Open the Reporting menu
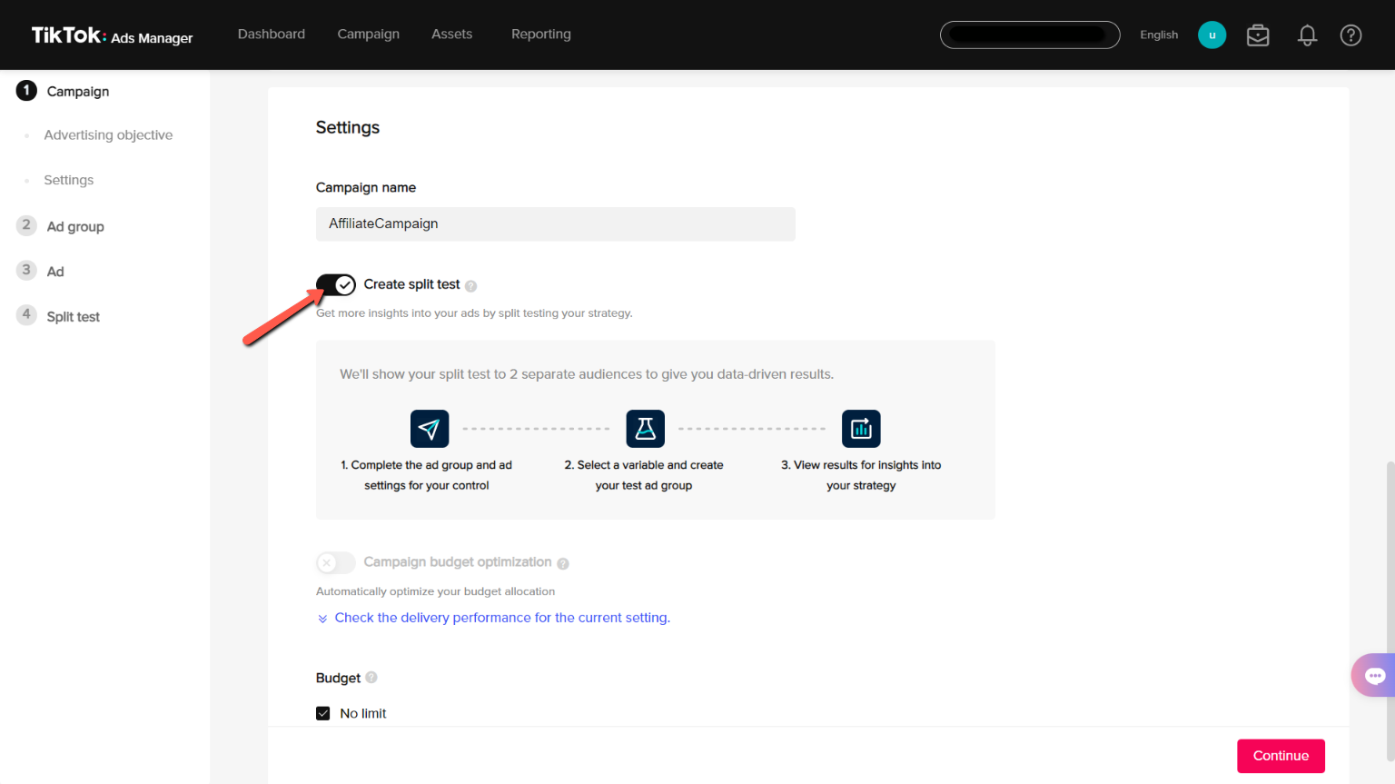1395x784 pixels. (541, 35)
